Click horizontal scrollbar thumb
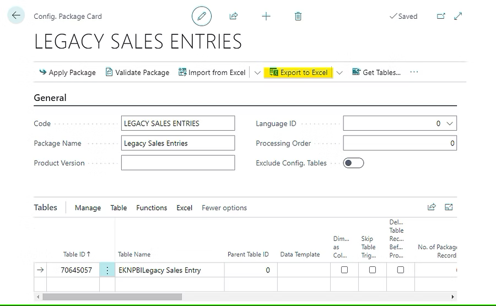 point(112,297)
